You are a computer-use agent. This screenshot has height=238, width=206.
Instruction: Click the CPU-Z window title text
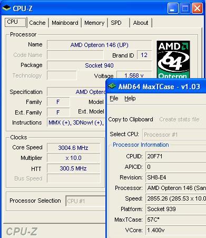pyautogui.click(x=23, y=8)
